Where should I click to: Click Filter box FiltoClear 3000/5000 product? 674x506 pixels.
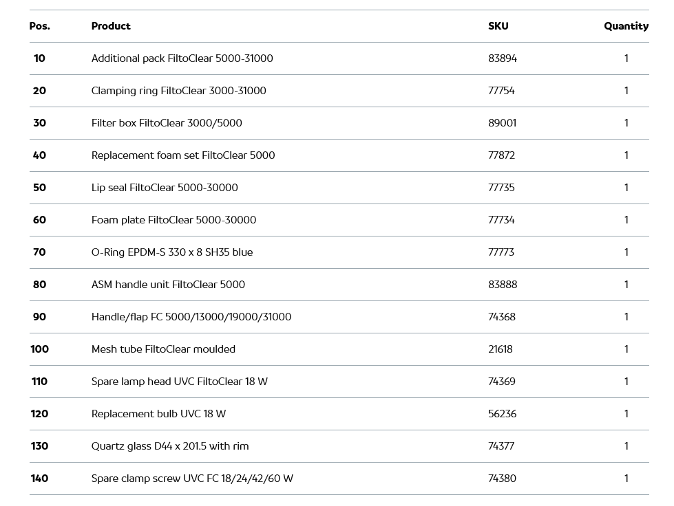coord(167,123)
